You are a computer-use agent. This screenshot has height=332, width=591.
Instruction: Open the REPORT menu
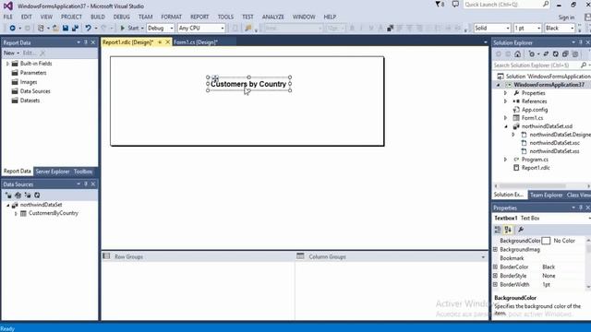coord(199,17)
